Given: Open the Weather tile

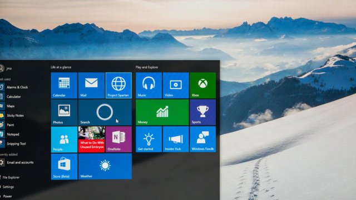Looking at the screenshot, I should 105,167.
